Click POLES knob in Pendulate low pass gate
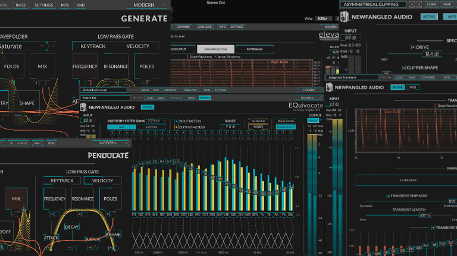 pos(111,199)
